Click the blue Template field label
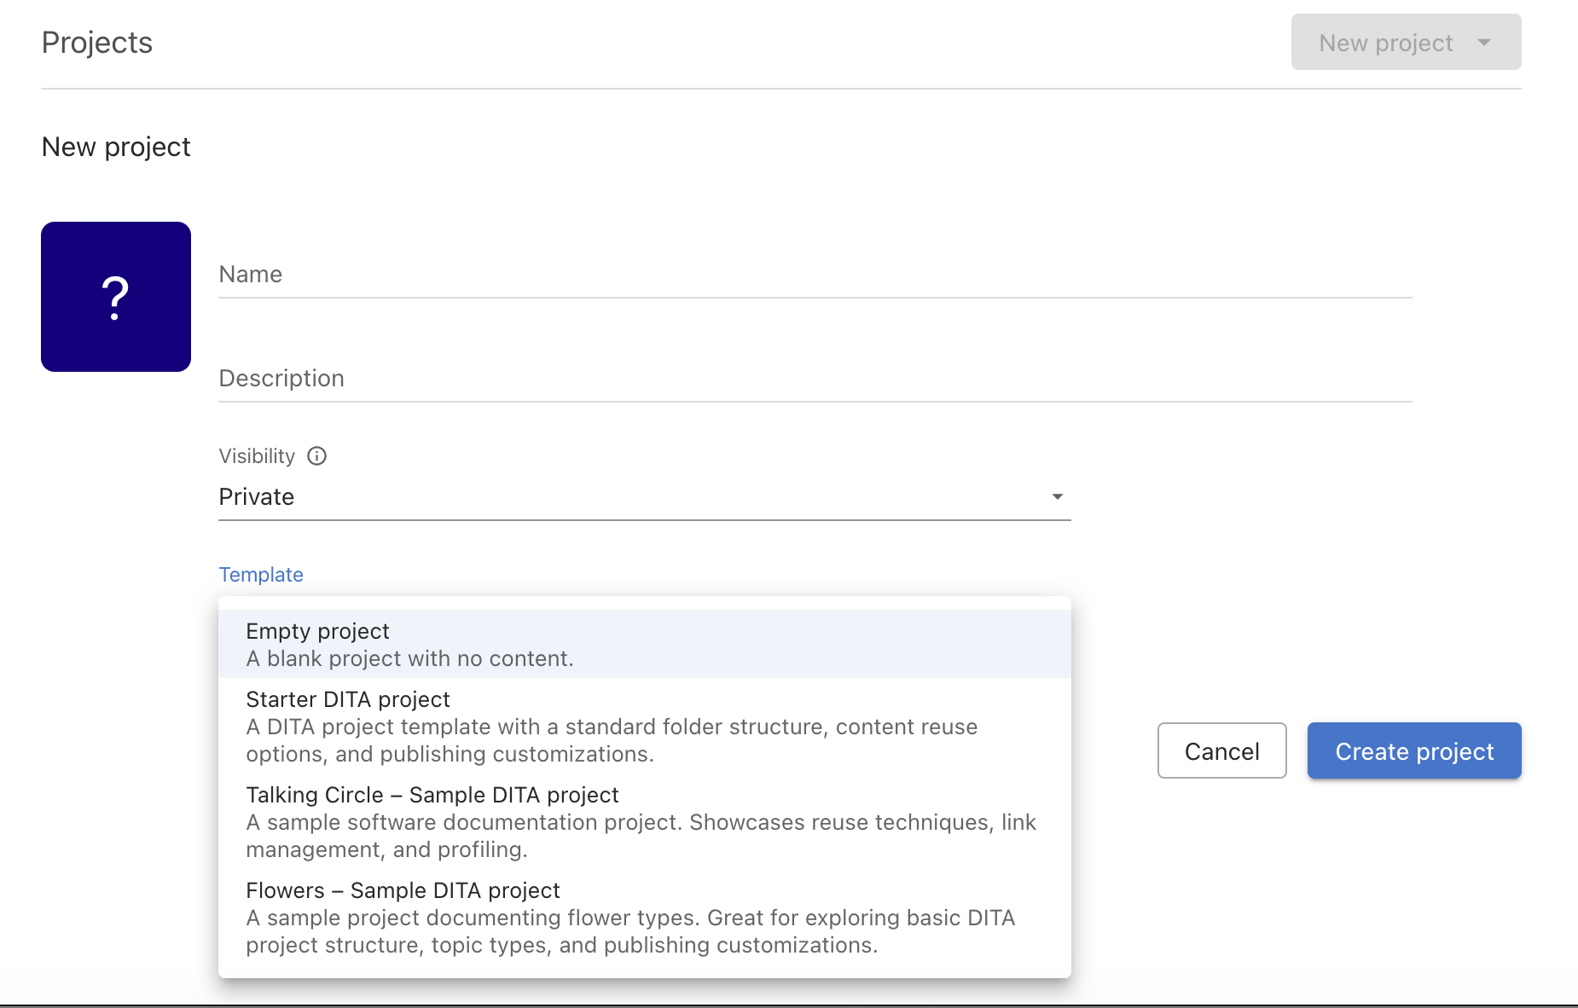1578x1008 pixels. (x=261, y=575)
